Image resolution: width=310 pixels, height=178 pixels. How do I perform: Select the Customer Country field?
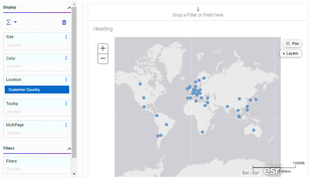(37, 90)
